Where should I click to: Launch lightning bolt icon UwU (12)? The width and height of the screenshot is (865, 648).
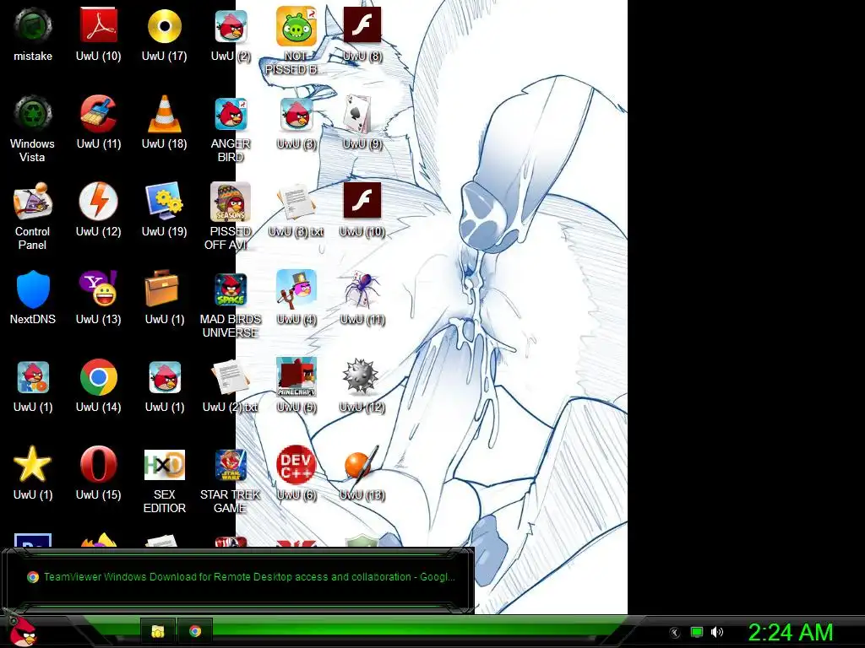[98, 209]
